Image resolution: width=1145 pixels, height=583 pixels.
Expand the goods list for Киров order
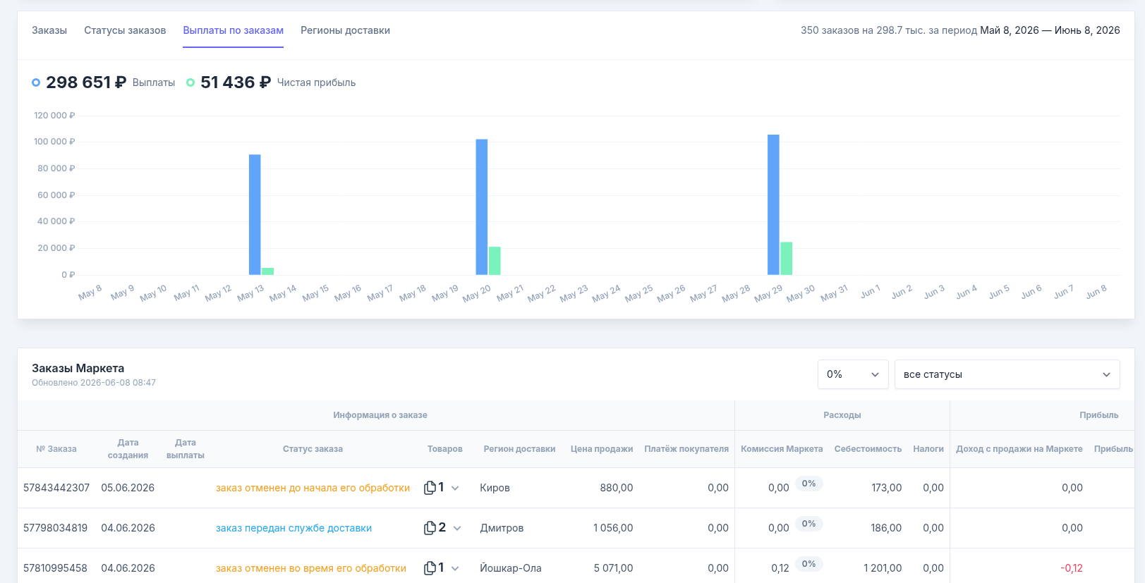[x=455, y=488]
